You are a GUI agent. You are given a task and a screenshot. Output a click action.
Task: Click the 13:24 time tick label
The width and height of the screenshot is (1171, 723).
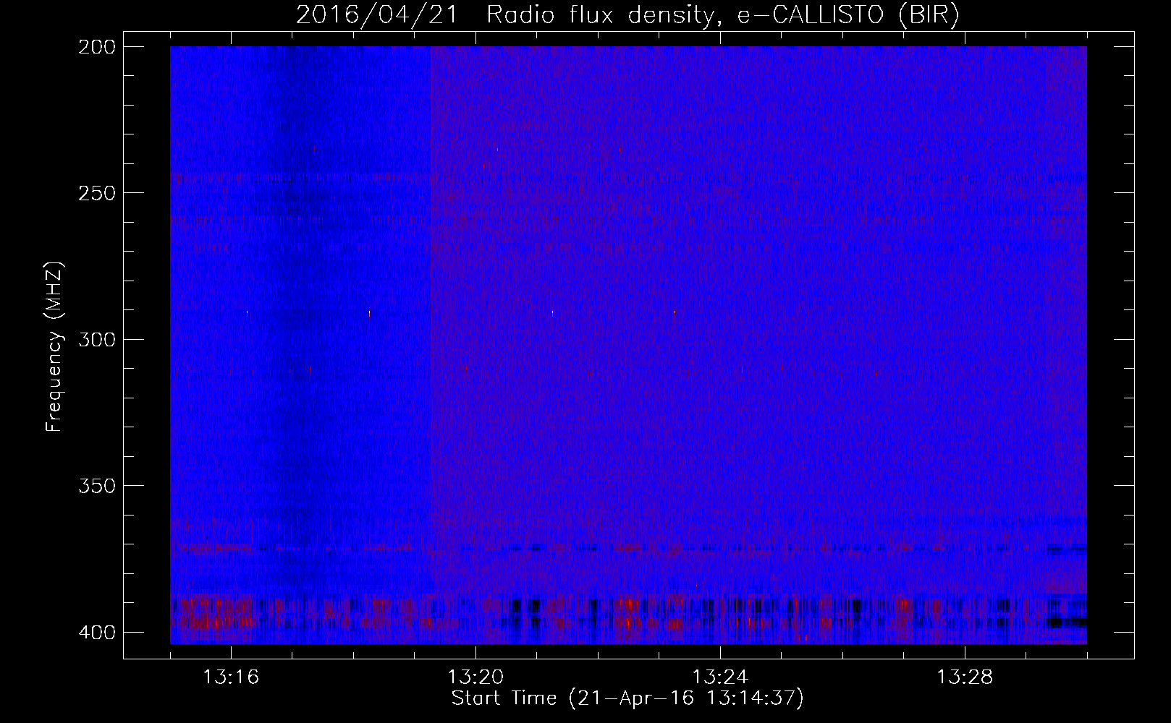(x=720, y=677)
